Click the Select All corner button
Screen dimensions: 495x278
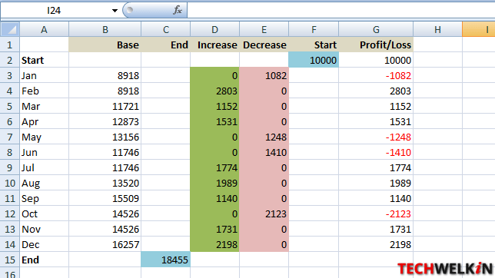coord(10,29)
